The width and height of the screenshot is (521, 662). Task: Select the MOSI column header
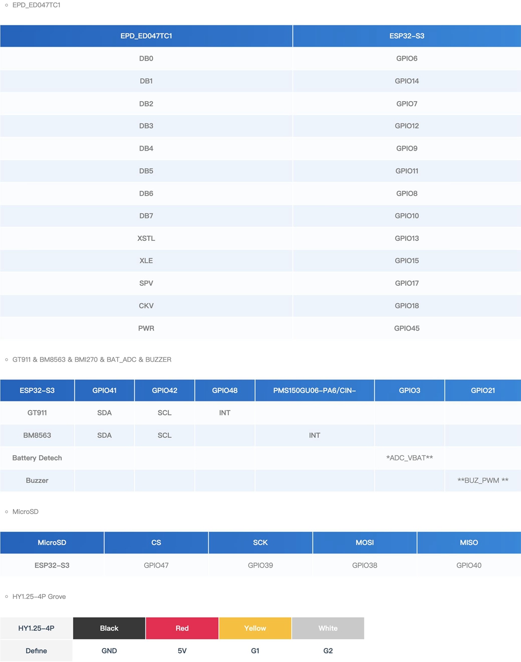click(x=365, y=543)
